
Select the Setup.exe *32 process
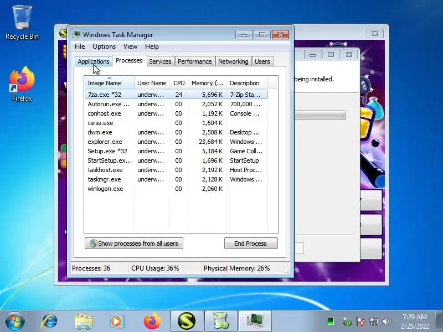[x=176, y=151]
